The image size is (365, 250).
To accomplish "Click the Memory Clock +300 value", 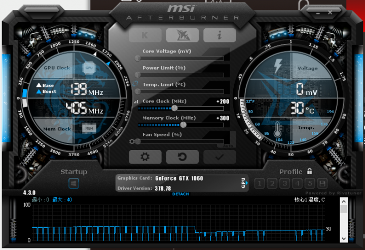I will 223,118.
